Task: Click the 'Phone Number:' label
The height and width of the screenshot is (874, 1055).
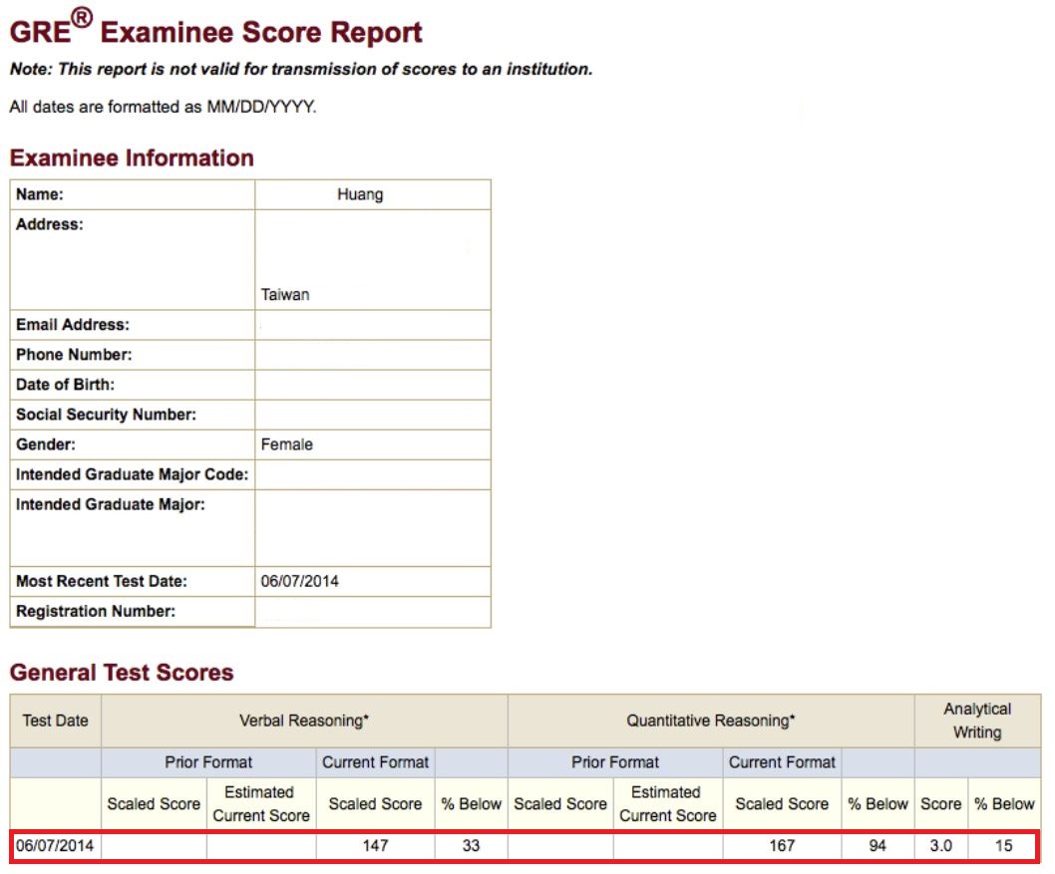Action: coord(74,355)
